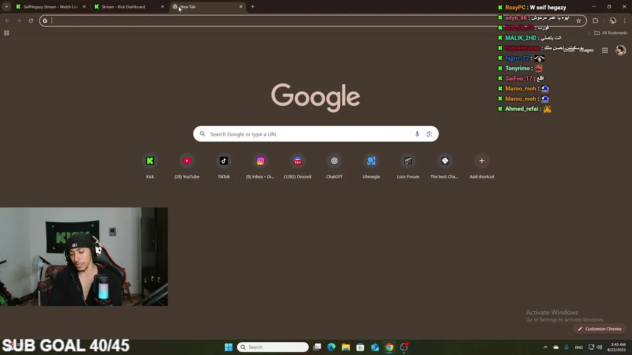This screenshot has height=355, width=632.
Task: Open the ChatGPT shortcut tile
Action: click(334, 167)
